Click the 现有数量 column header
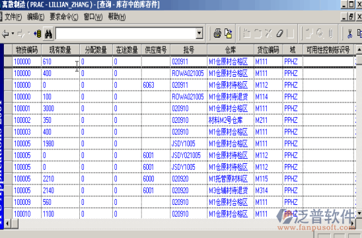362x238 pixels. (x=60, y=50)
